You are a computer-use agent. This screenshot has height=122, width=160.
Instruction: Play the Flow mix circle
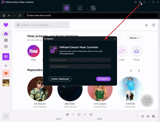coord(34,51)
